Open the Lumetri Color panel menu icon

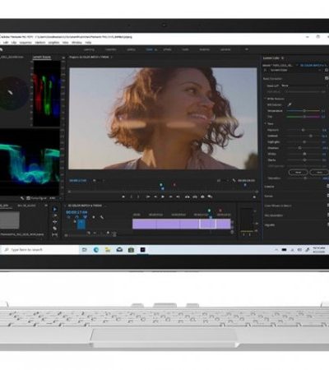coord(282,58)
